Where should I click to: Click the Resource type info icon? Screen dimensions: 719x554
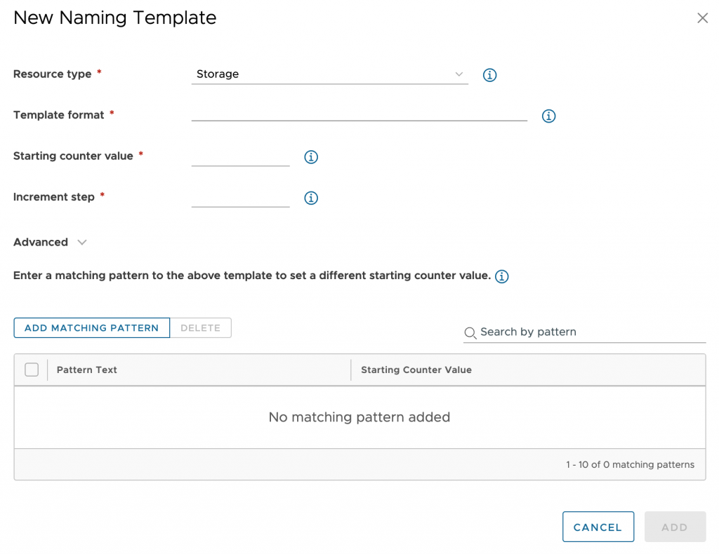tap(489, 74)
